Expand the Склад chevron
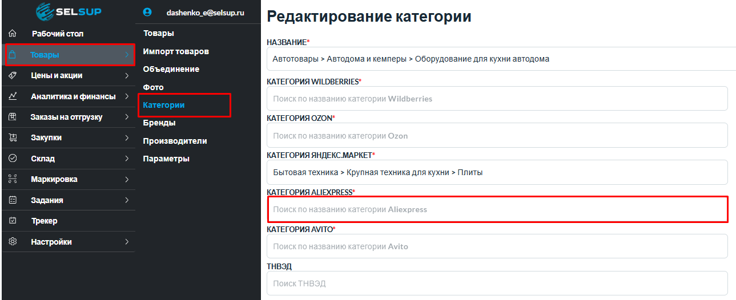Image resolution: width=736 pixels, height=300 pixels. click(x=126, y=159)
